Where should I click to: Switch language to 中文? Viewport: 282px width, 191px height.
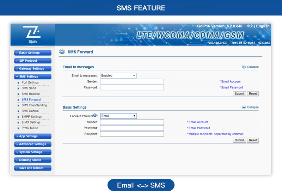tap(250, 26)
